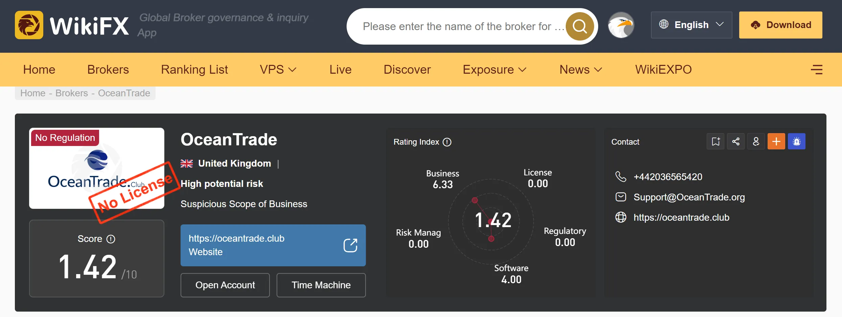
Task: Click the WikiFX brand name
Action: (89, 26)
